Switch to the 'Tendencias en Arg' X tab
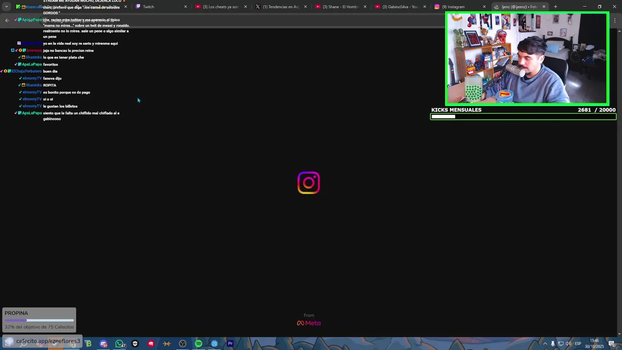Screen dimensions: 622x350 tap(280, 7)
